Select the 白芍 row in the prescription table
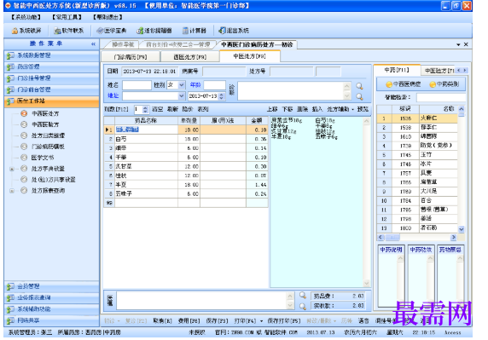Screen dimensions: 488x340 point(186,139)
